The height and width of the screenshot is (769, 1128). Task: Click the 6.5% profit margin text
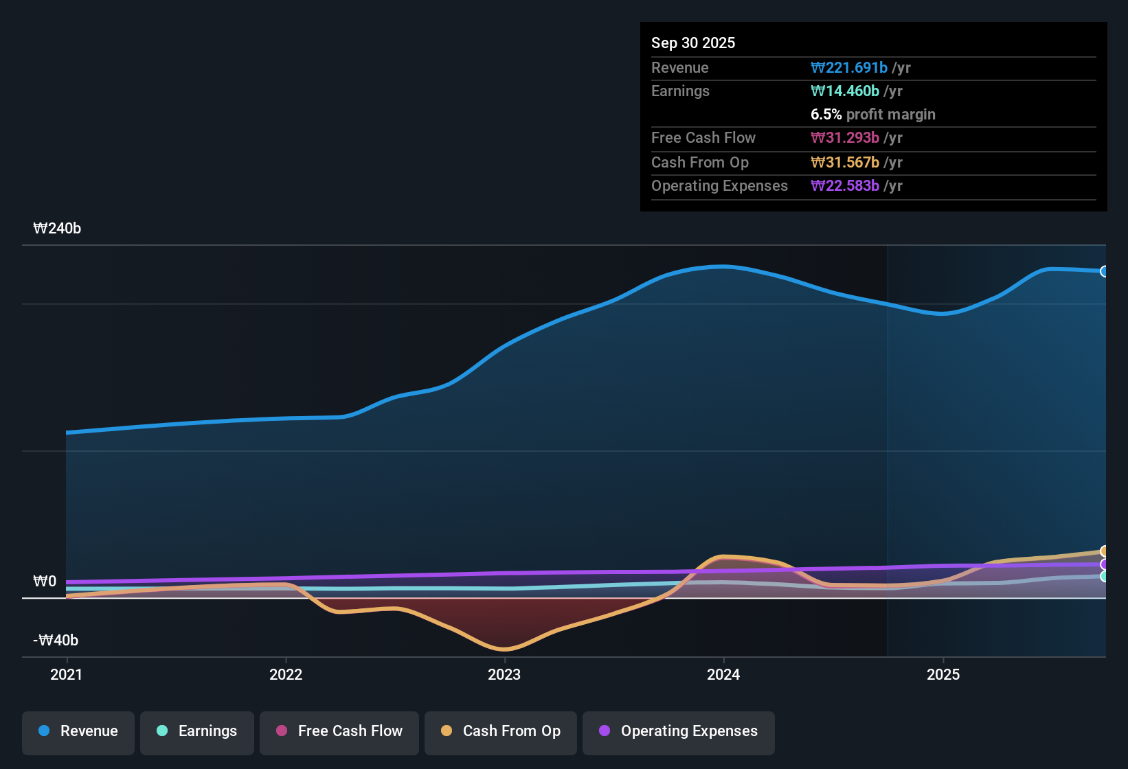tap(873, 114)
